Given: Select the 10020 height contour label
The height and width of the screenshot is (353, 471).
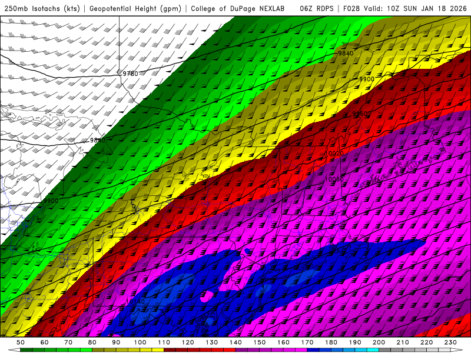Looking at the screenshot, I should [x=334, y=154].
